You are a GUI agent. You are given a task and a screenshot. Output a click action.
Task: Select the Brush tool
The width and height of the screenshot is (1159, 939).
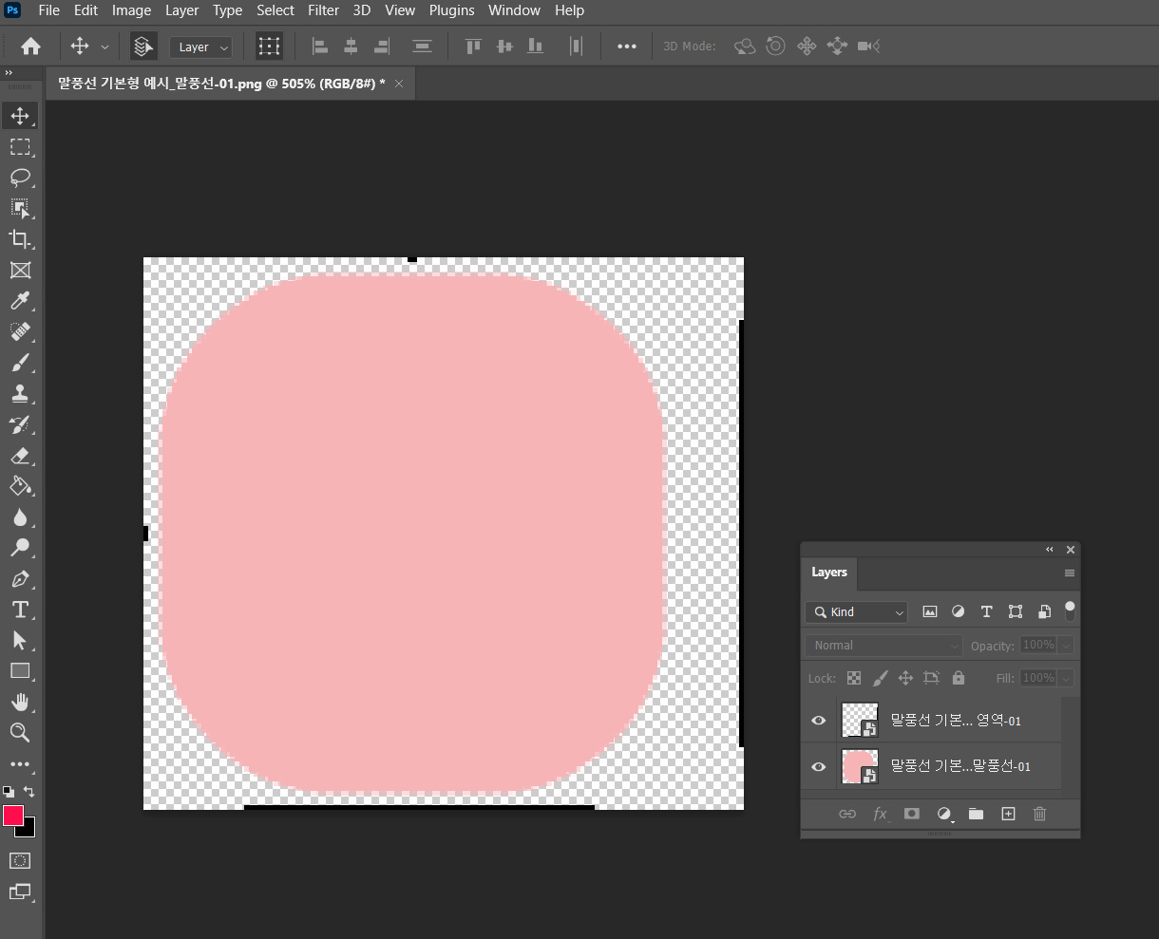pyautogui.click(x=20, y=363)
